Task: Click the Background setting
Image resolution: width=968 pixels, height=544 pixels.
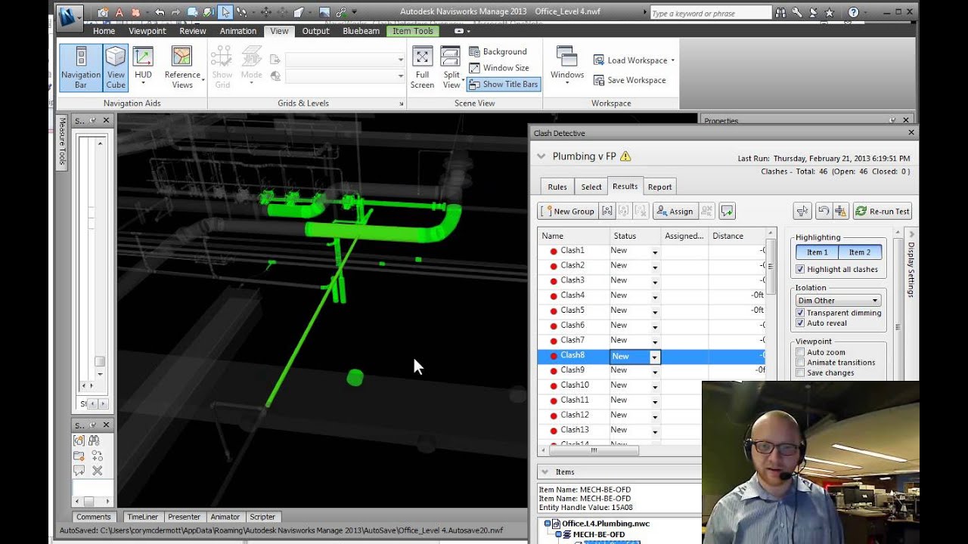Action: click(498, 51)
